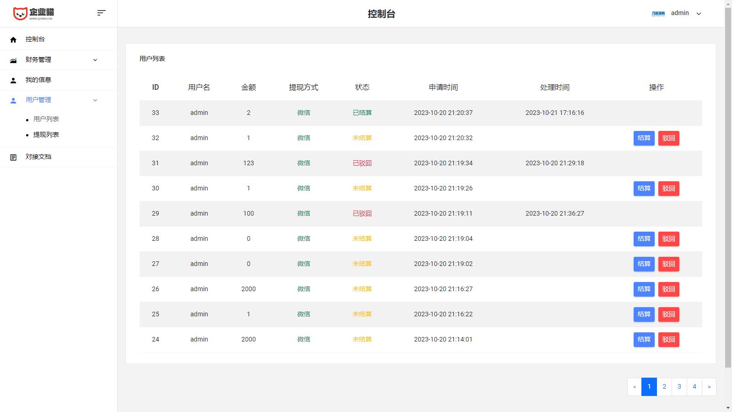Image resolution: width=732 pixels, height=412 pixels.
Task: Open the admin account dropdown arrow
Action: tap(699, 14)
